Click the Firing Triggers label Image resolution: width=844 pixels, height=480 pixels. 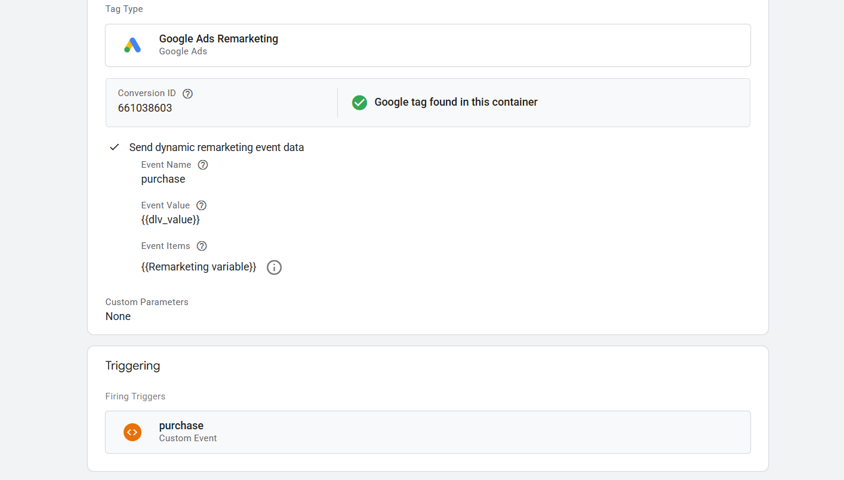(x=135, y=396)
